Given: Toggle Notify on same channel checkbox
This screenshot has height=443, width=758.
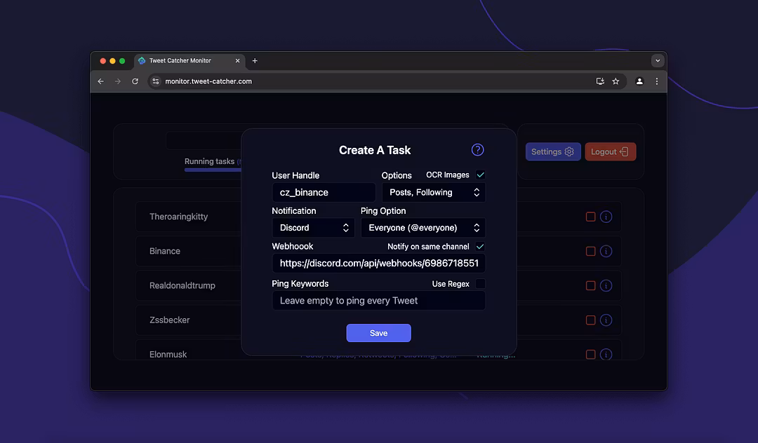Looking at the screenshot, I should [480, 246].
